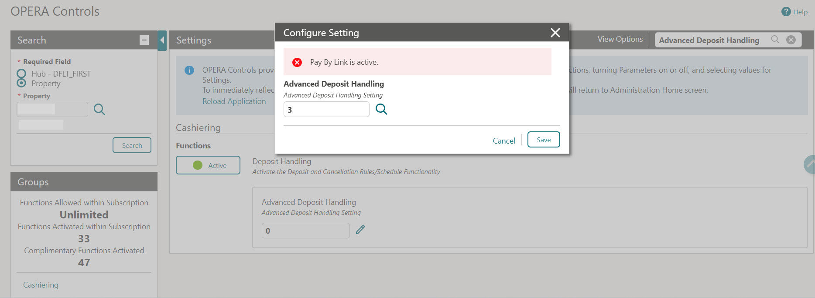Open the Help icon at top right
Viewport: 815px width, 298px height.
786,12
